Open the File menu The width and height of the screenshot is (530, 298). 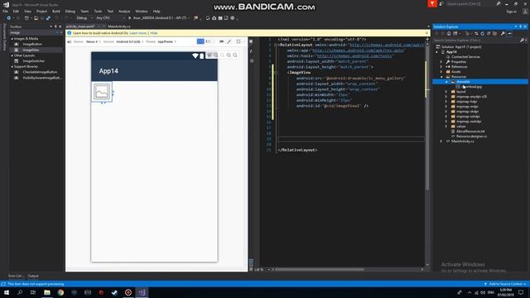click(x=5, y=11)
